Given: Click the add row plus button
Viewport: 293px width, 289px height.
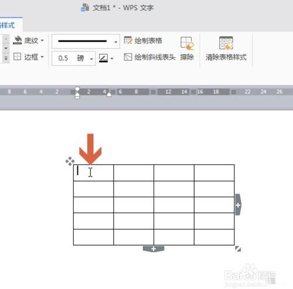Looking at the screenshot, I should [154, 249].
